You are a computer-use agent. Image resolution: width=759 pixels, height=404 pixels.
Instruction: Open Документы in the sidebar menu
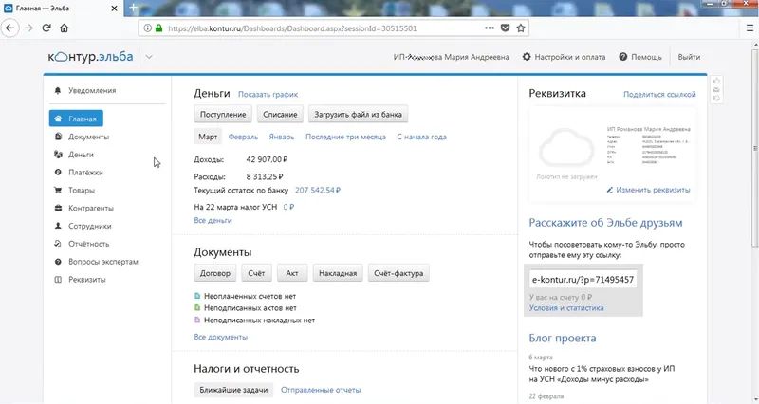point(88,137)
